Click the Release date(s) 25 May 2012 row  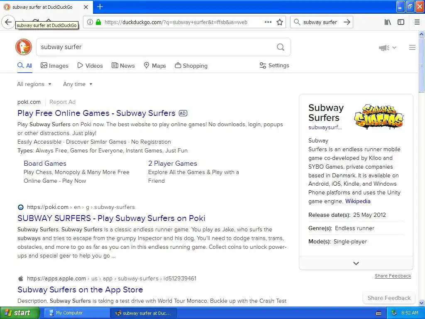(x=356, y=215)
